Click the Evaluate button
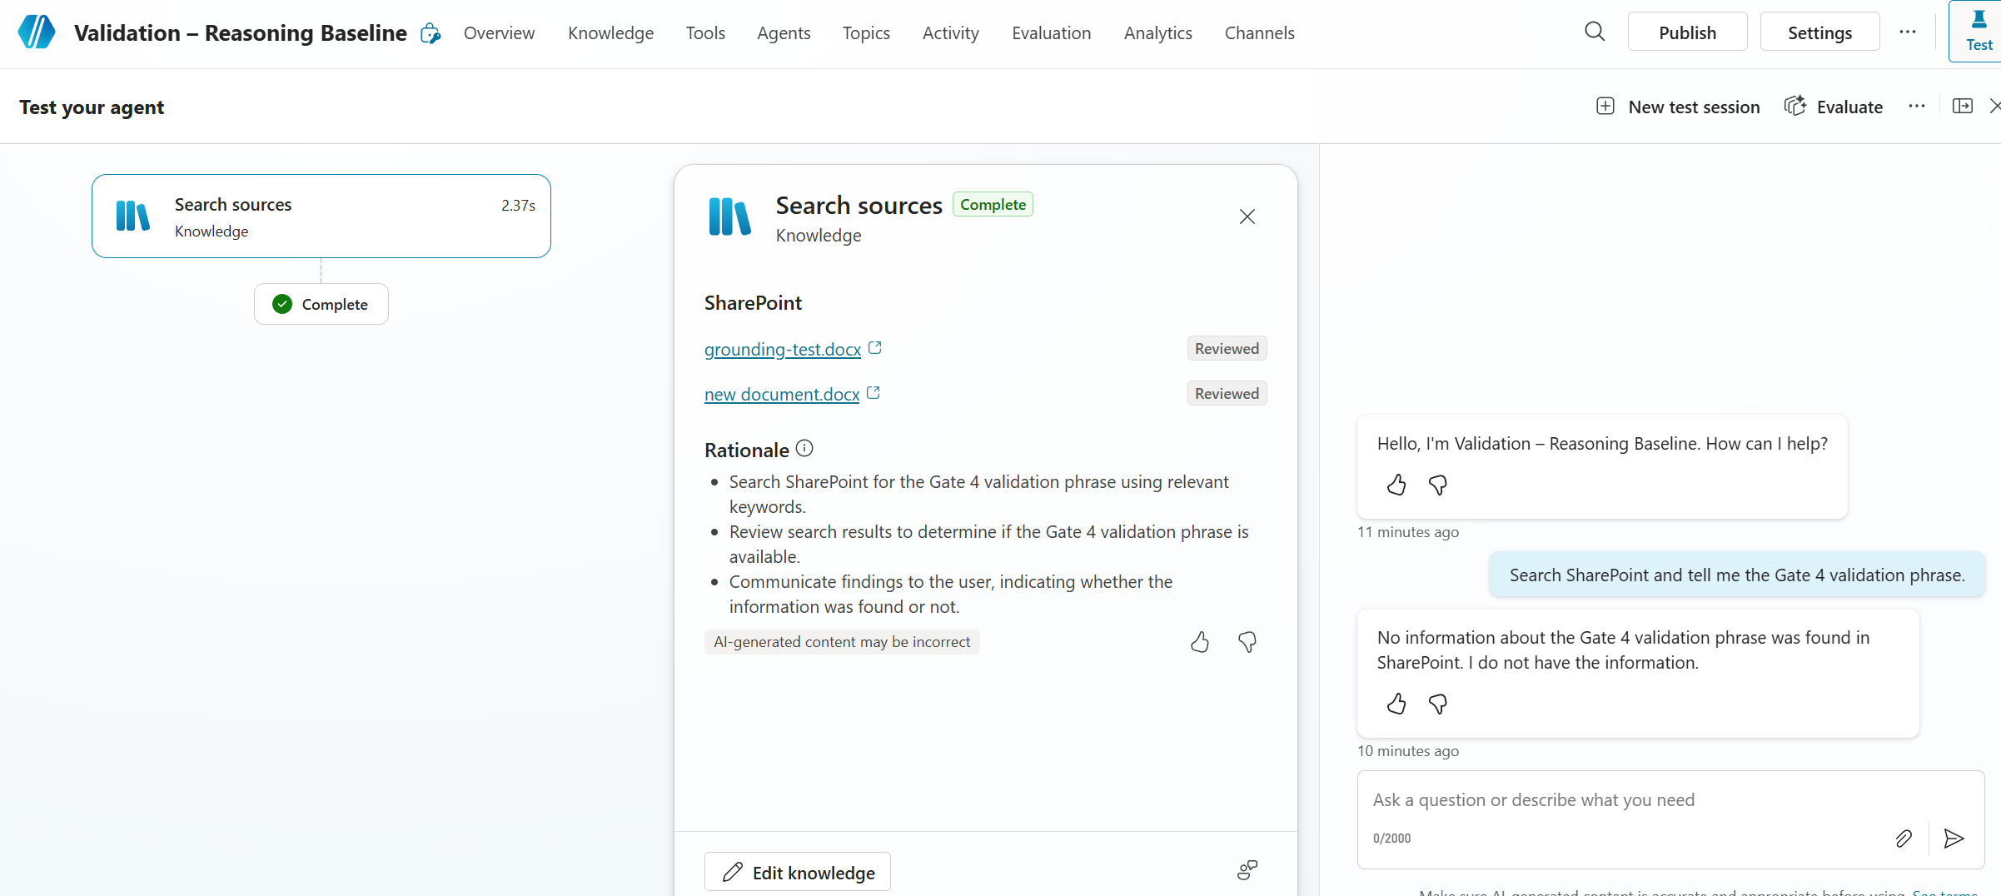This screenshot has height=896, width=2001. [x=1834, y=107]
